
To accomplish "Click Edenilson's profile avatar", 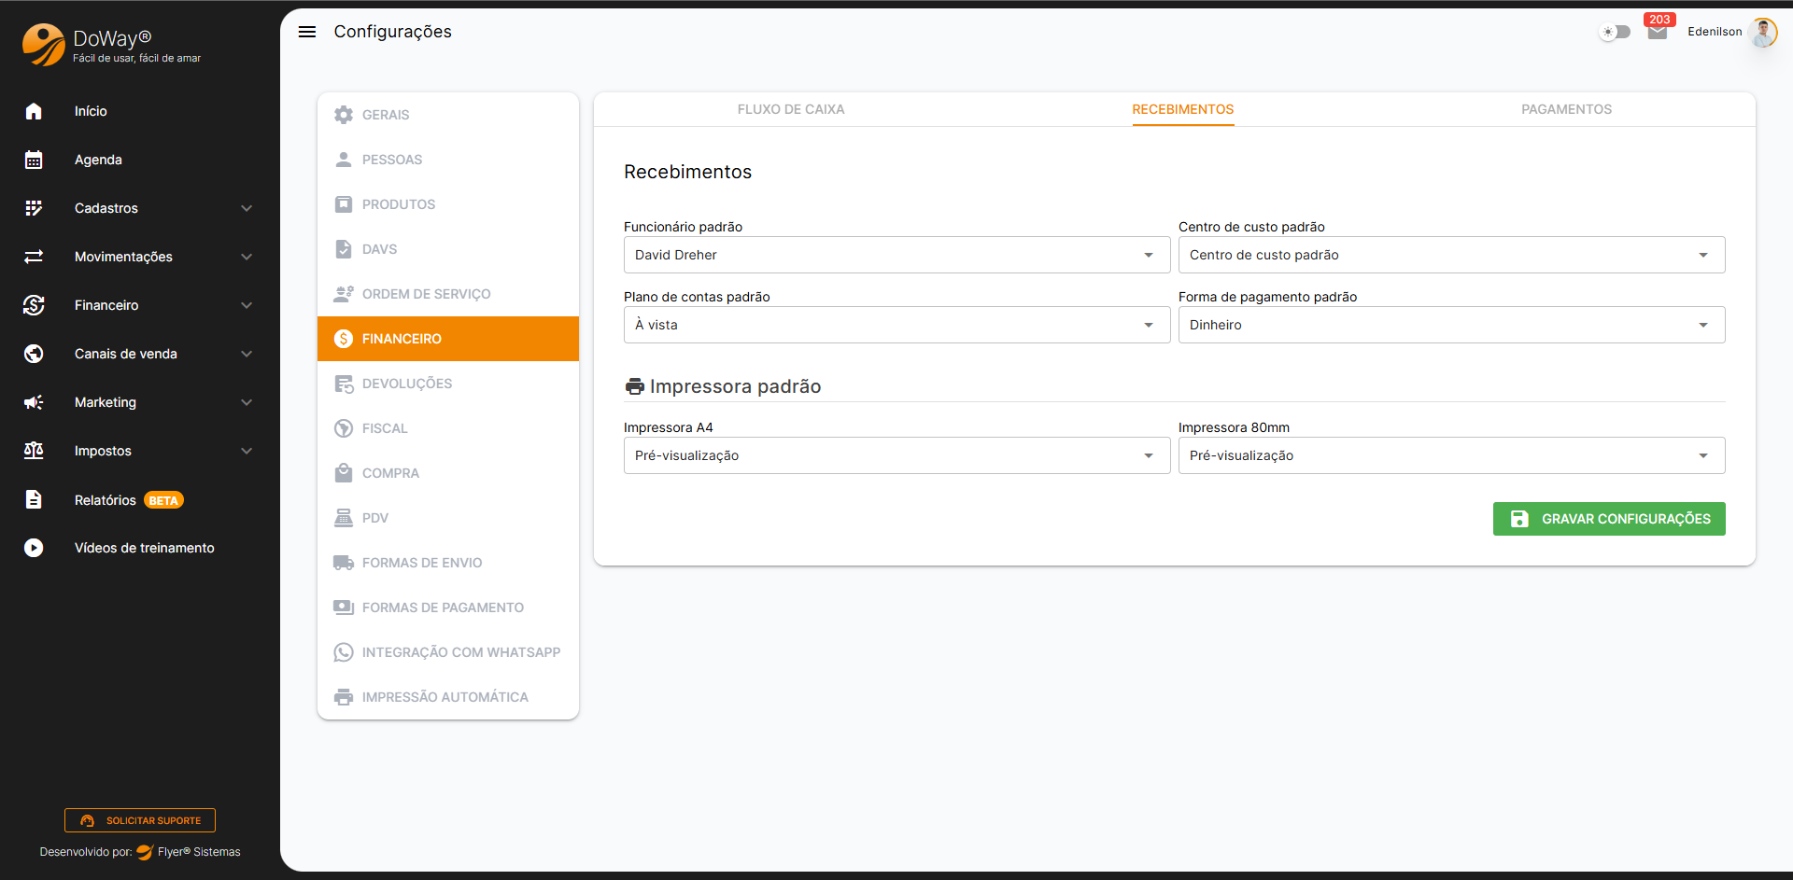I will coord(1762,32).
